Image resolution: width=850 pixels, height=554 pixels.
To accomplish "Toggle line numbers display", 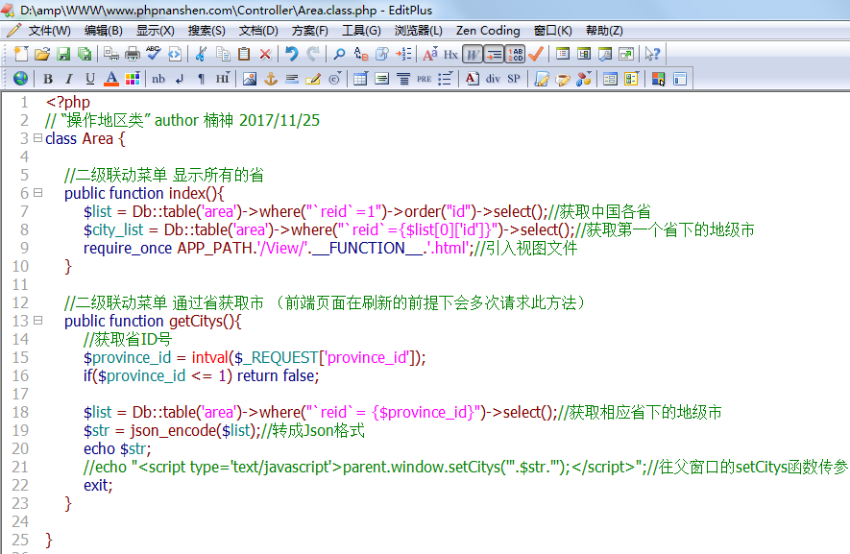I will tap(515, 54).
